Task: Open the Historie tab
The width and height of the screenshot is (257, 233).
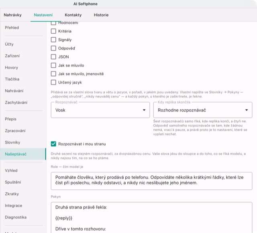Action: pyautogui.click(x=101, y=15)
